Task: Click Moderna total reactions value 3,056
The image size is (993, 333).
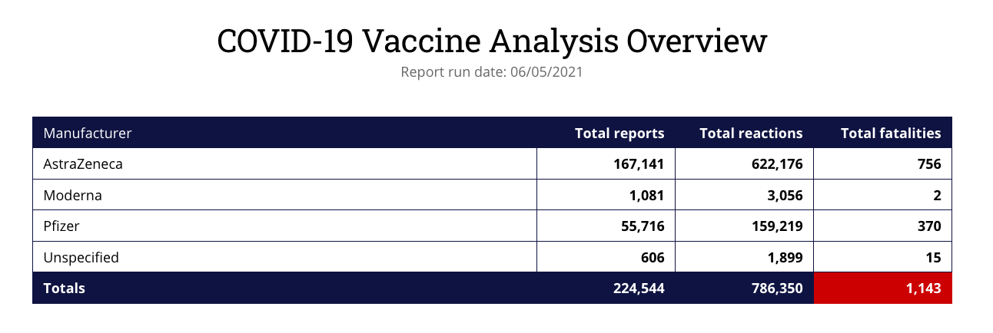Action: coord(784,196)
